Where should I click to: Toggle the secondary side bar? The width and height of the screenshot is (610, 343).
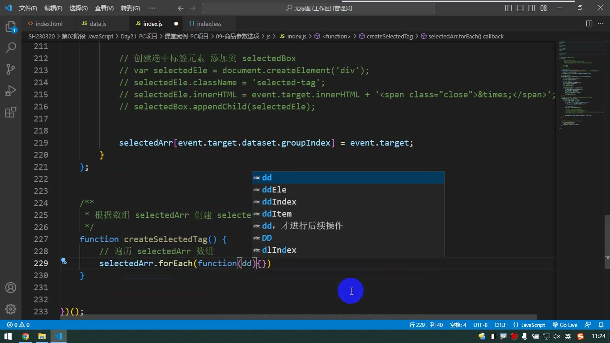click(x=532, y=8)
